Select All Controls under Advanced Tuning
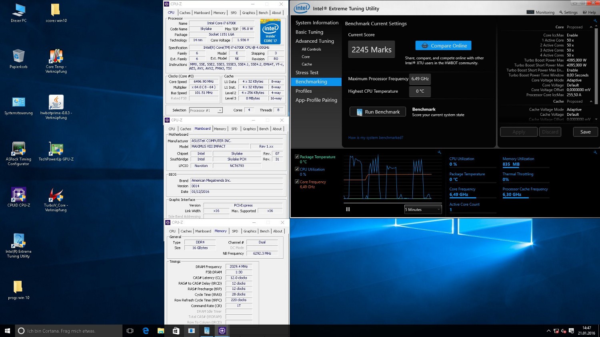The image size is (600, 337). (311, 49)
